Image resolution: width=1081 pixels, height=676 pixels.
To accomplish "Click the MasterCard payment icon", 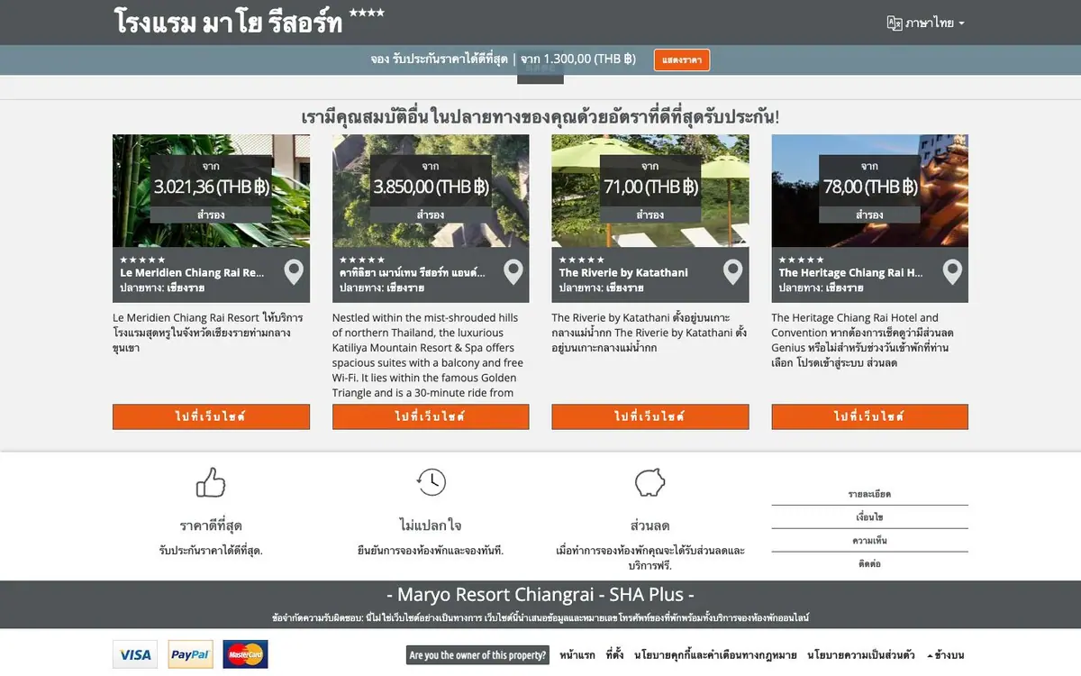I will (245, 654).
